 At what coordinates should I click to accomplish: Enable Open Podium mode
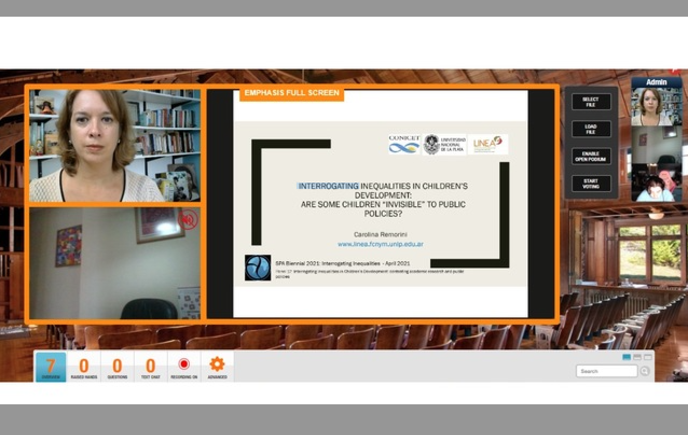coord(591,156)
